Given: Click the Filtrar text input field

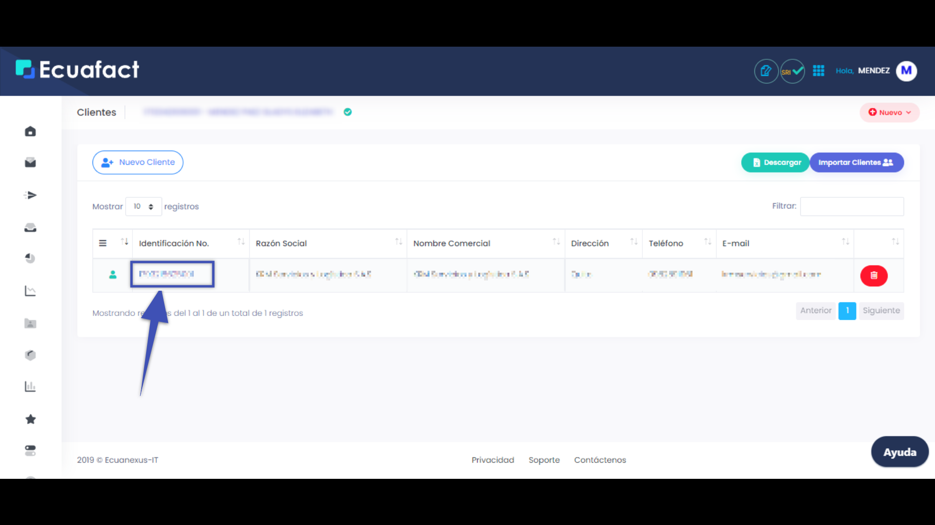Looking at the screenshot, I should [x=852, y=207].
